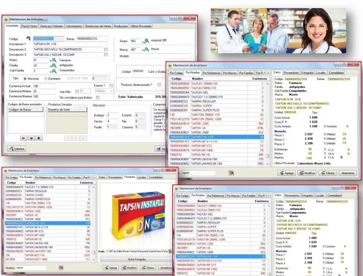This screenshot has height=276, width=363.
Task: Select TALFLEX GEL row in upper-right Inventario window
Action: click(x=217, y=92)
